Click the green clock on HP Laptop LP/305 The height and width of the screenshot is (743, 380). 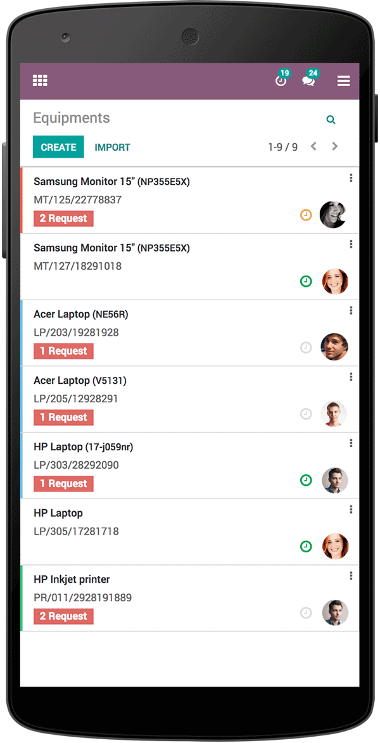pos(306,546)
